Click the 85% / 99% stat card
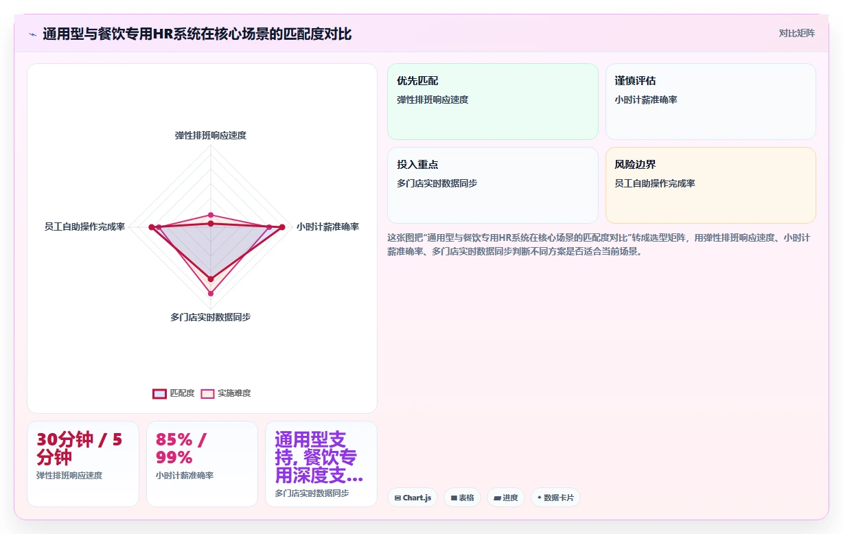843x534 pixels. [x=202, y=464]
